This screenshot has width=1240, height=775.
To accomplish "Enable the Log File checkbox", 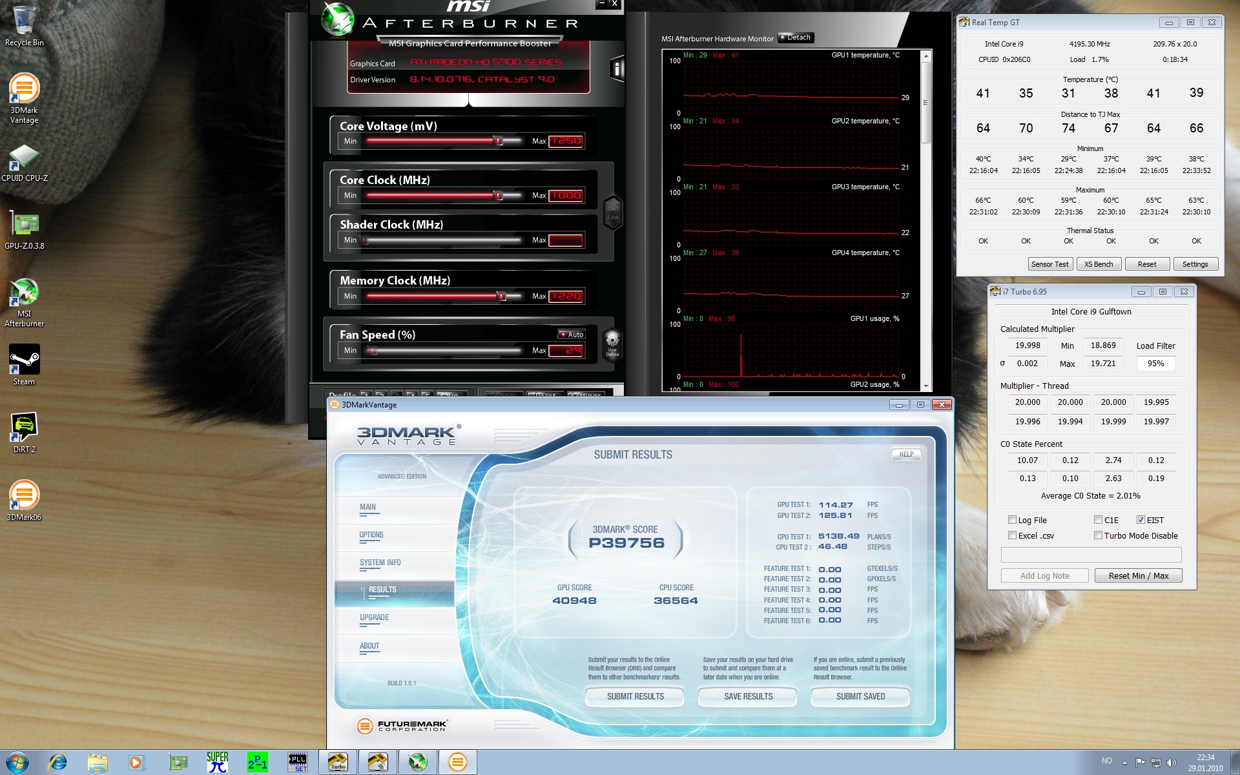I will coord(1012,520).
